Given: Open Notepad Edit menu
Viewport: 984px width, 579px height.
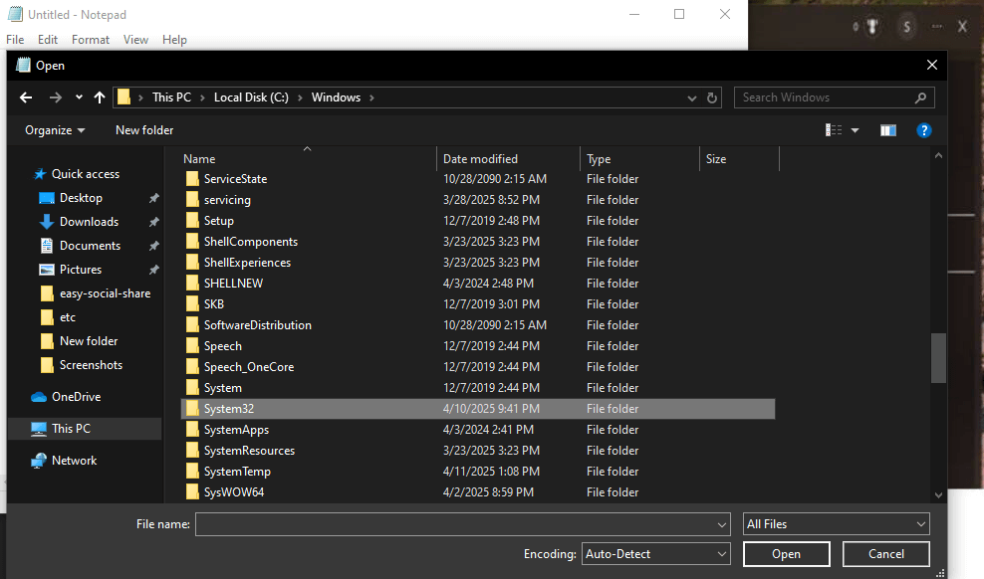Looking at the screenshot, I should 48,40.
